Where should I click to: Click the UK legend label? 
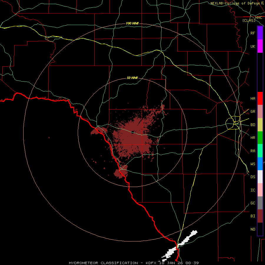[253, 47]
